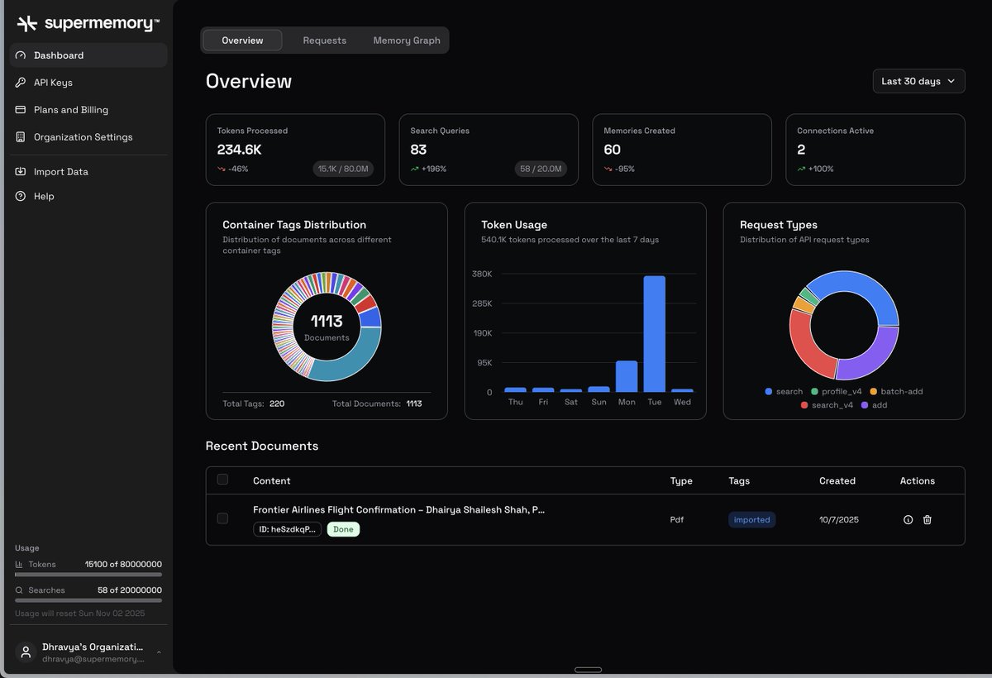
Task: Click the green profile_v4 legend swatch
Action: 814,392
